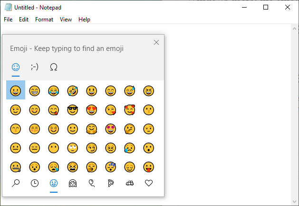Select the thinking face emoji
The image size is (299, 206).
tap(130, 129)
